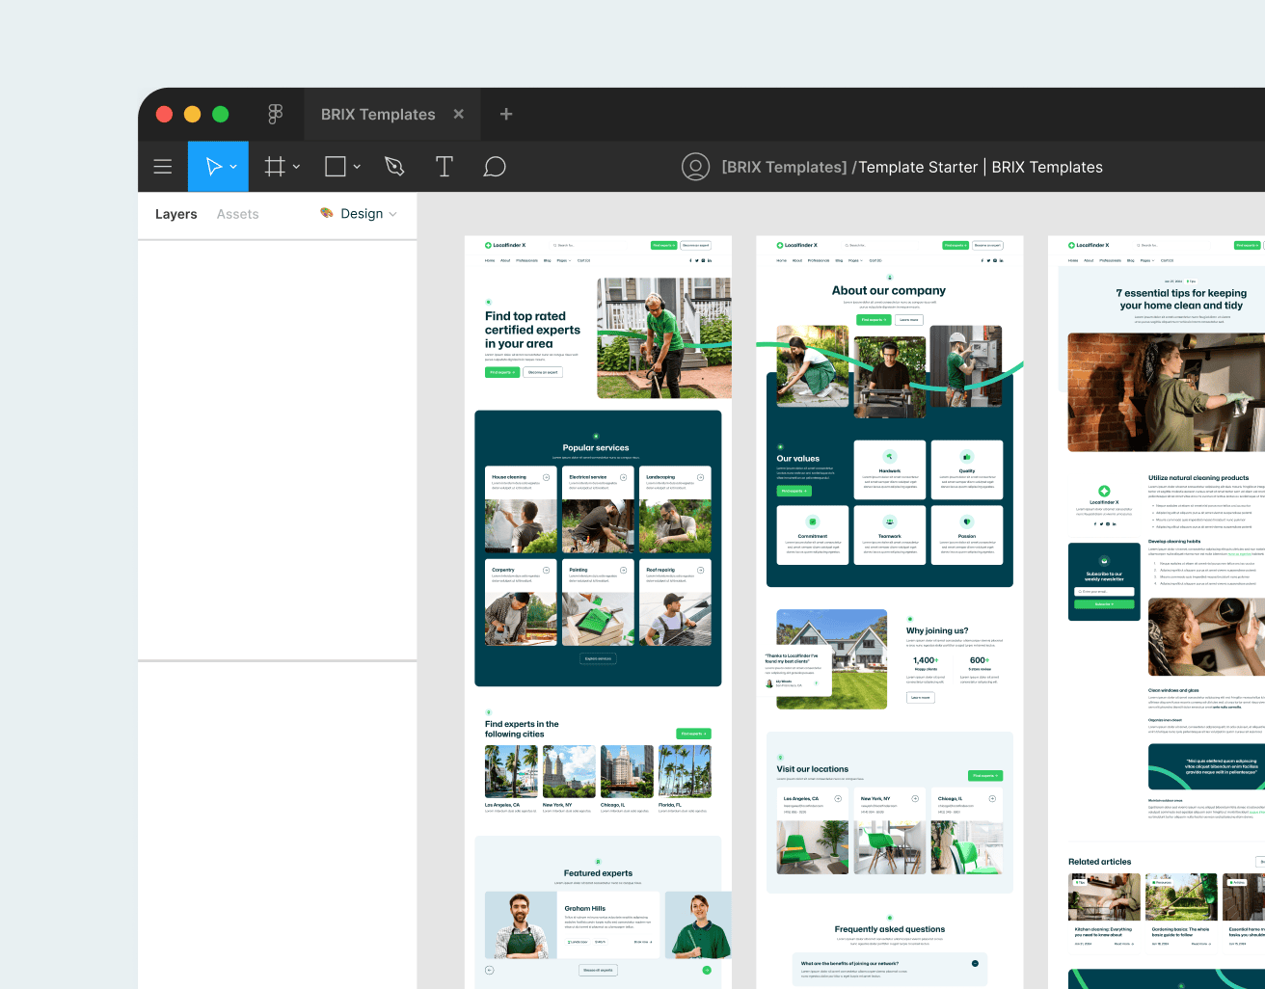Select the Gardening basics related article thumbnail

tap(1181, 897)
